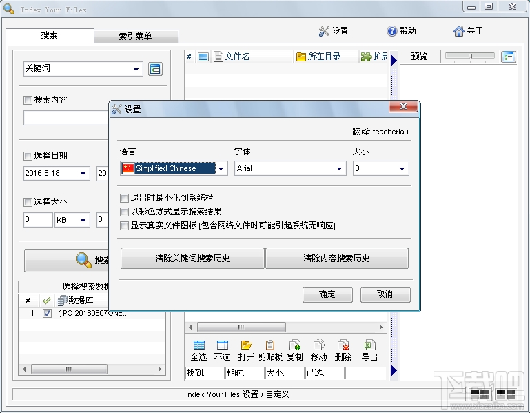
Task: Open the 关键词 combo box dropdown
Action: pyautogui.click(x=136, y=70)
